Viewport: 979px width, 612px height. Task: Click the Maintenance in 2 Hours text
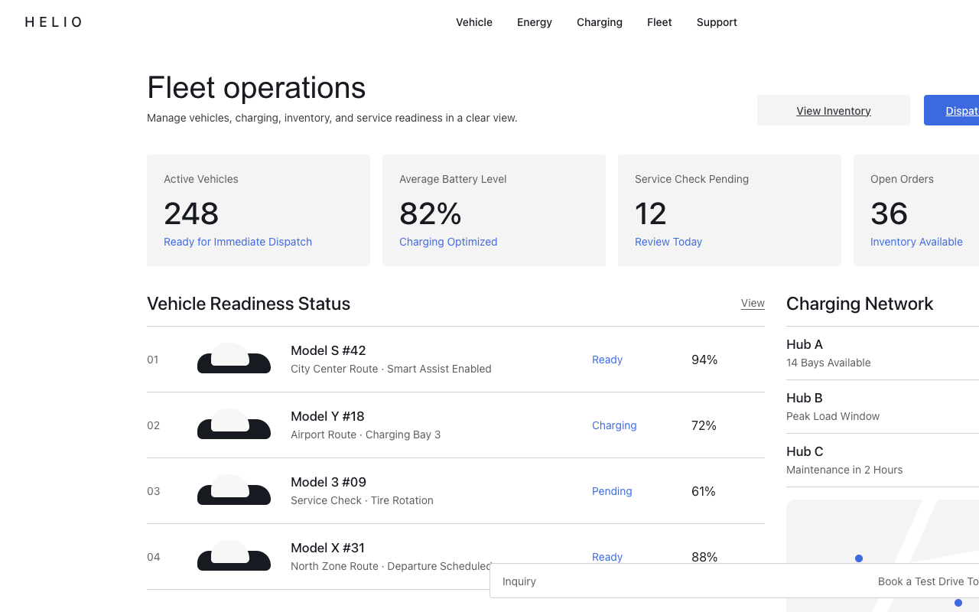(844, 470)
